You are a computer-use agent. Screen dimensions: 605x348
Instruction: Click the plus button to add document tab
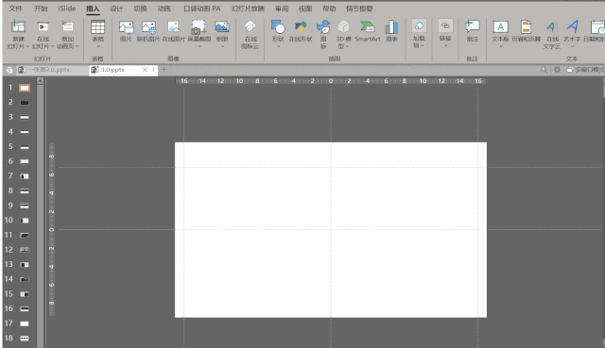164,70
